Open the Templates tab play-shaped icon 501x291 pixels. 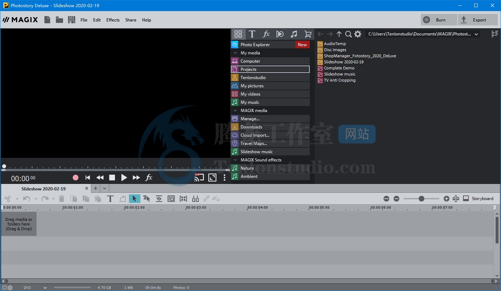(x=280, y=34)
